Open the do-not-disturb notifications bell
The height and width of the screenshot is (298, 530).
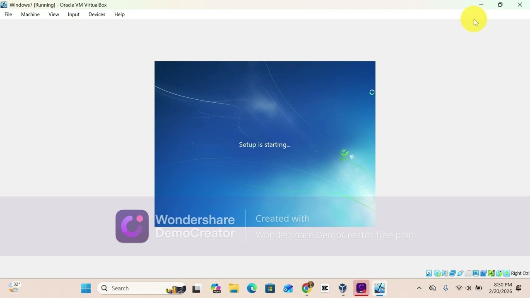[519, 288]
